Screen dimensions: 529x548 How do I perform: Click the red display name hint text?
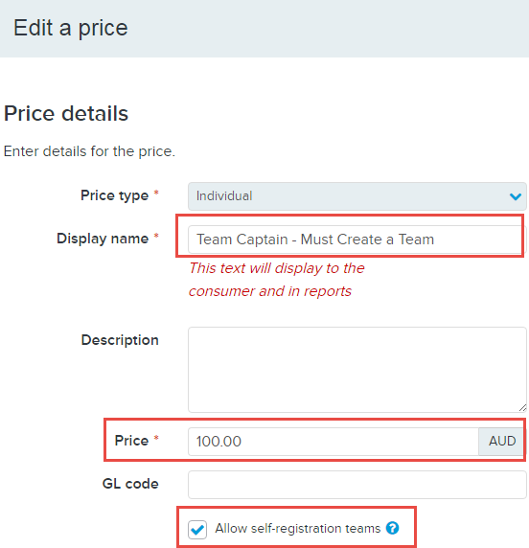click(277, 280)
